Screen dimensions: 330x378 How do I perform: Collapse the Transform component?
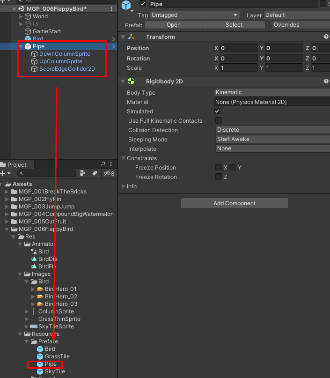123,37
